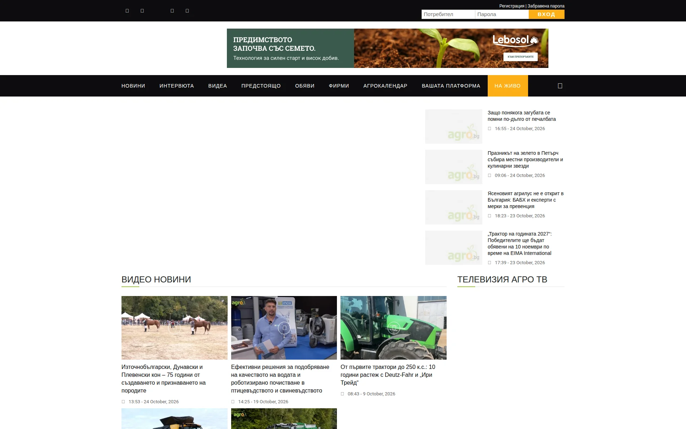Open the Lebosol banner advertisement
This screenshot has height=429, width=686.
coord(387,48)
